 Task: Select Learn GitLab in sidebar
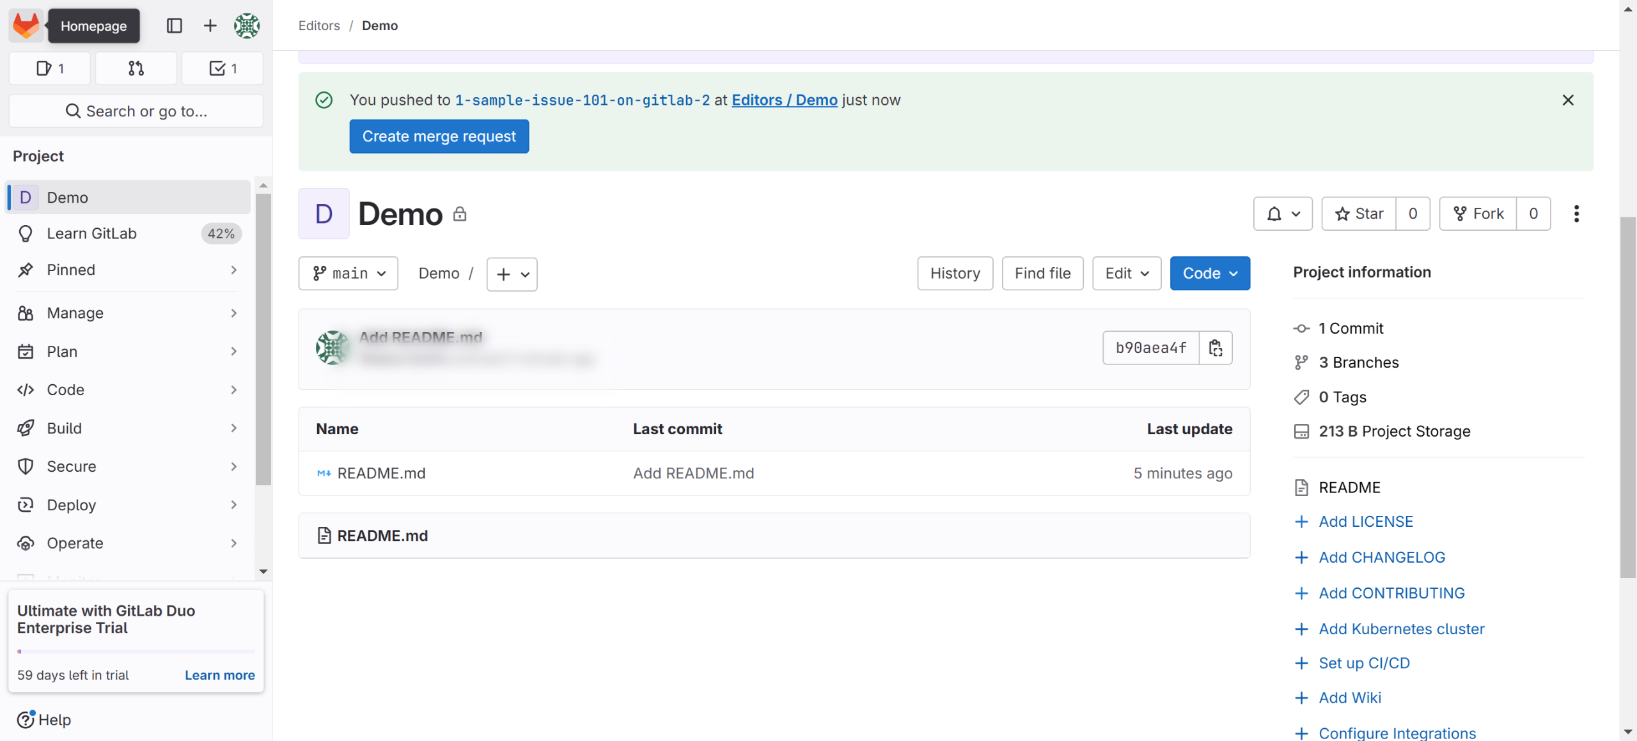point(91,233)
